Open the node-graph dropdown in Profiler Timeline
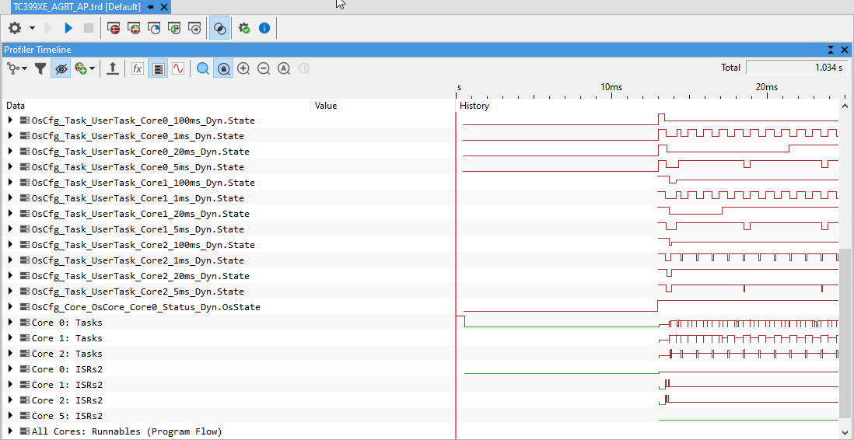This screenshot has width=854, height=440. click(17, 68)
